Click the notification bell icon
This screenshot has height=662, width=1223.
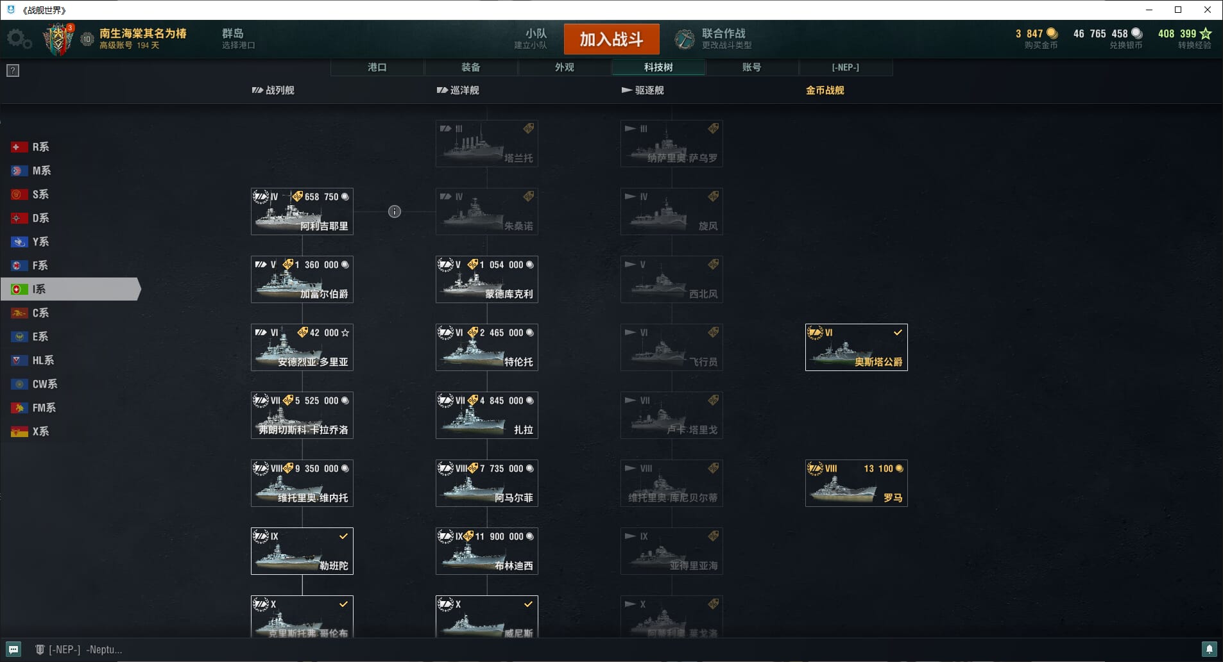[x=1209, y=649]
